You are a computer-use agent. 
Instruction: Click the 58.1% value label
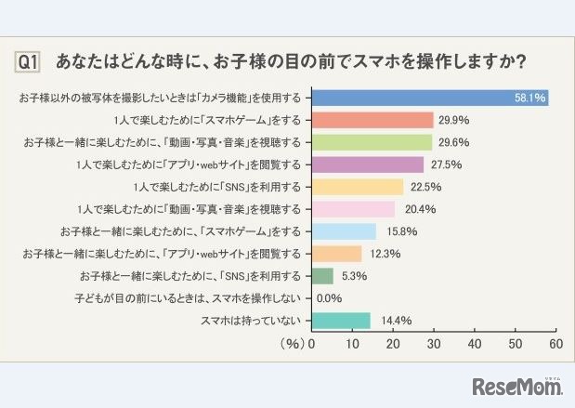point(529,98)
